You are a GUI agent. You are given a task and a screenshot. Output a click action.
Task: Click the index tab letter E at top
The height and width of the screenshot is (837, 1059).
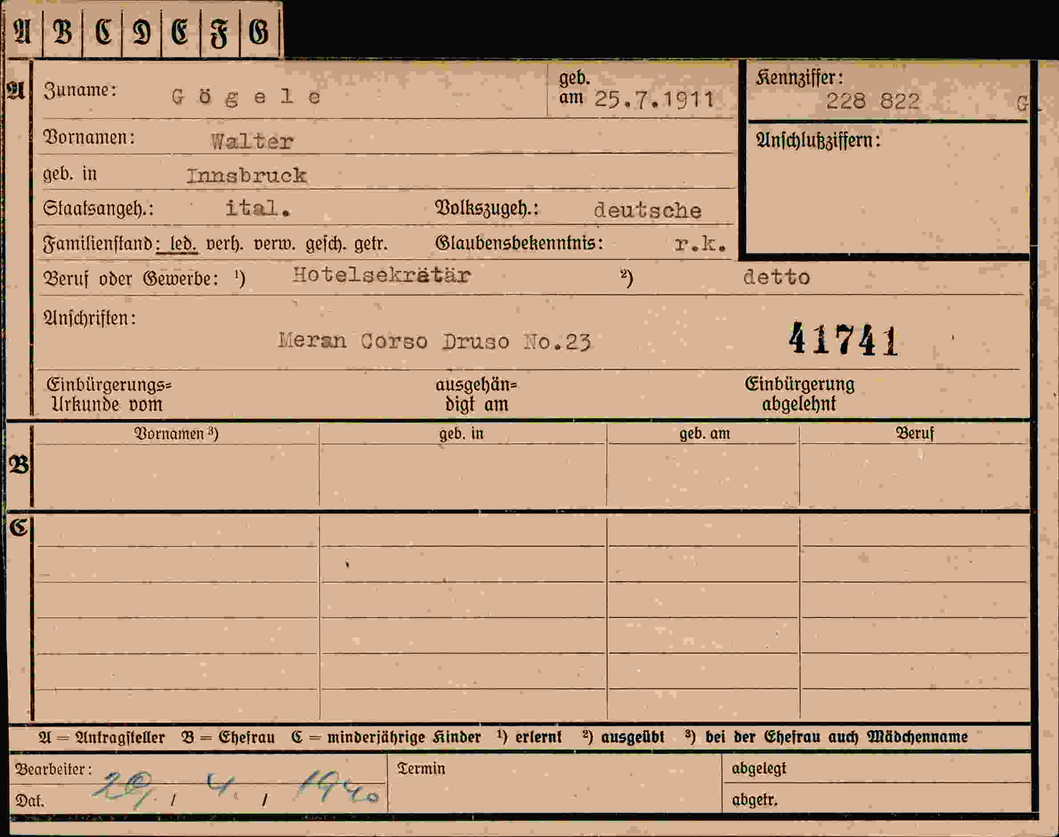[180, 33]
